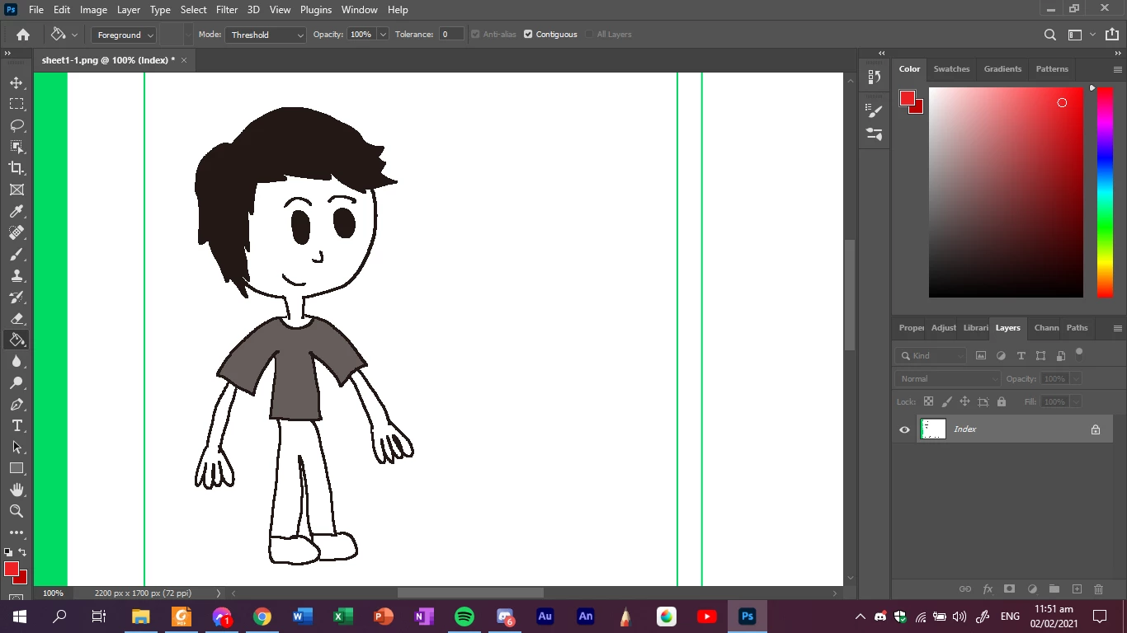Select the Pen tool
Viewport: 1127px width, 633px height.
click(x=17, y=404)
